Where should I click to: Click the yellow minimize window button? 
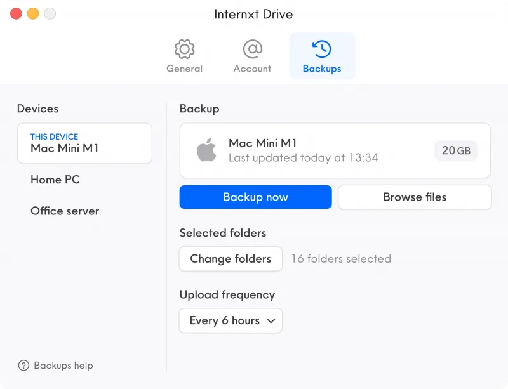pos(33,13)
